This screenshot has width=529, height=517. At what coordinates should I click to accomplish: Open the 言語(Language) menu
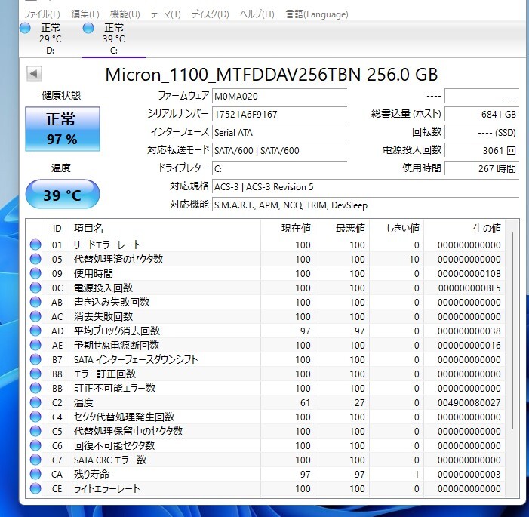click(x=317, y=14)
